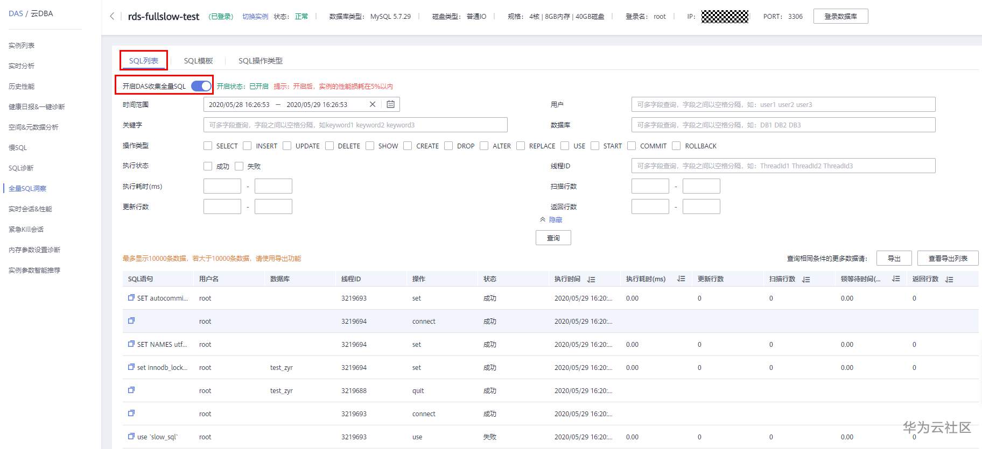
Task: Click the 登录数据库 button
Action: [x=840, y=17]
